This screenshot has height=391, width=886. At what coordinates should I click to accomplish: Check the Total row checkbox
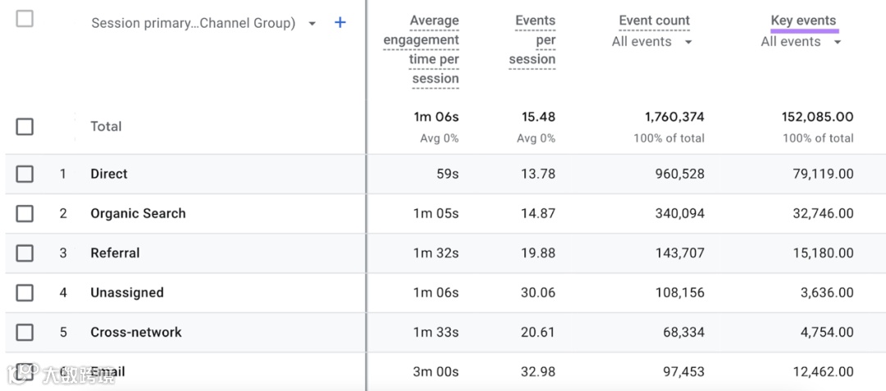click(x=25, y=126)
